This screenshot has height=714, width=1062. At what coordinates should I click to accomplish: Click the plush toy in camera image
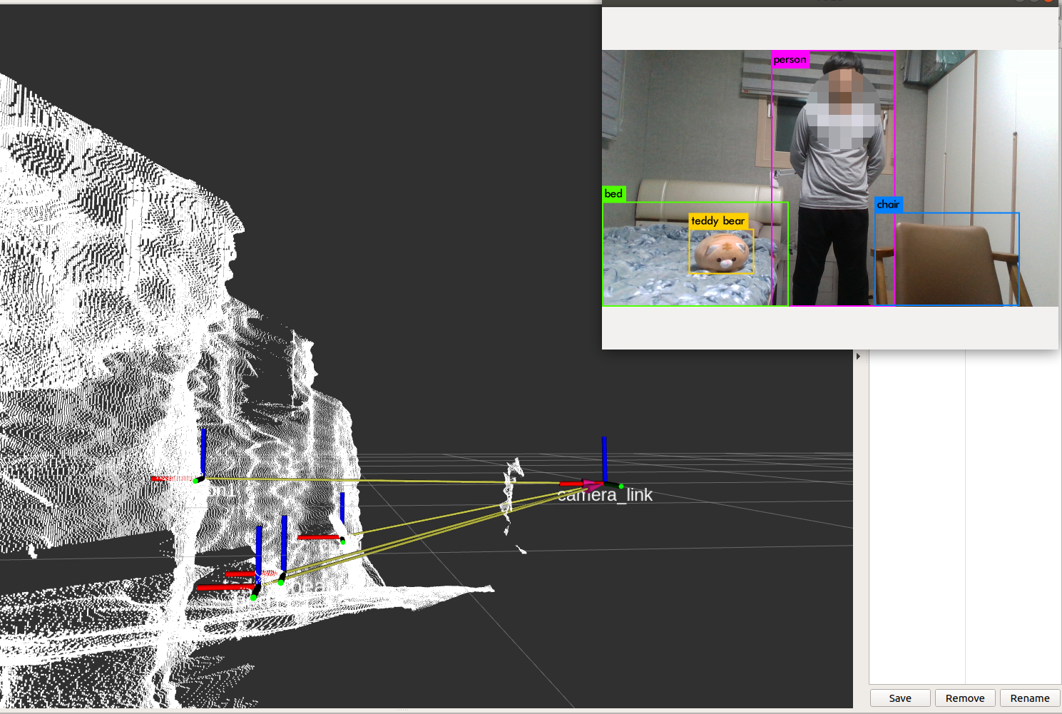(x=722, y=254)
